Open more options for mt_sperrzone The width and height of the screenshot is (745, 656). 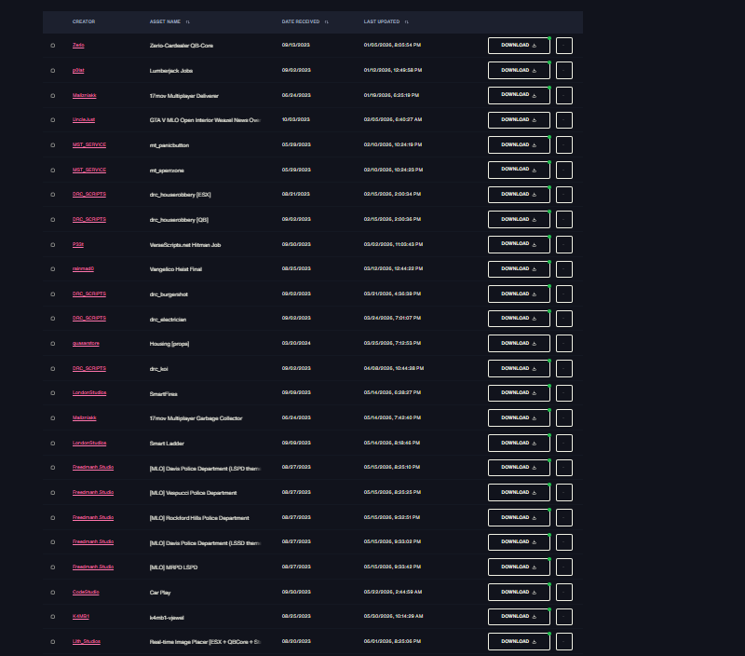point(564,170)
